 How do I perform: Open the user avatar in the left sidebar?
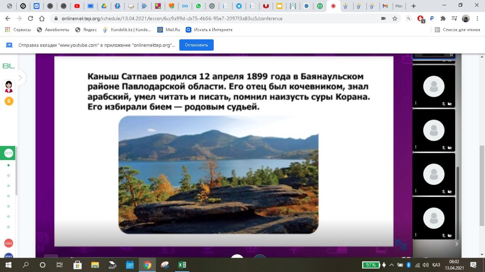[8, 86]
